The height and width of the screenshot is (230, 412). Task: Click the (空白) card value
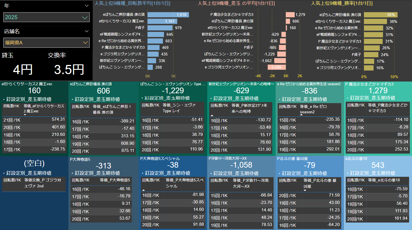tap(34, 163)
